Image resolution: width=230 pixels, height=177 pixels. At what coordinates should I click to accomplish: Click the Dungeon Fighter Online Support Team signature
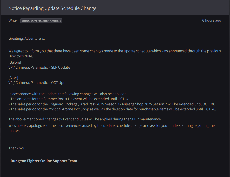(43, 161)
